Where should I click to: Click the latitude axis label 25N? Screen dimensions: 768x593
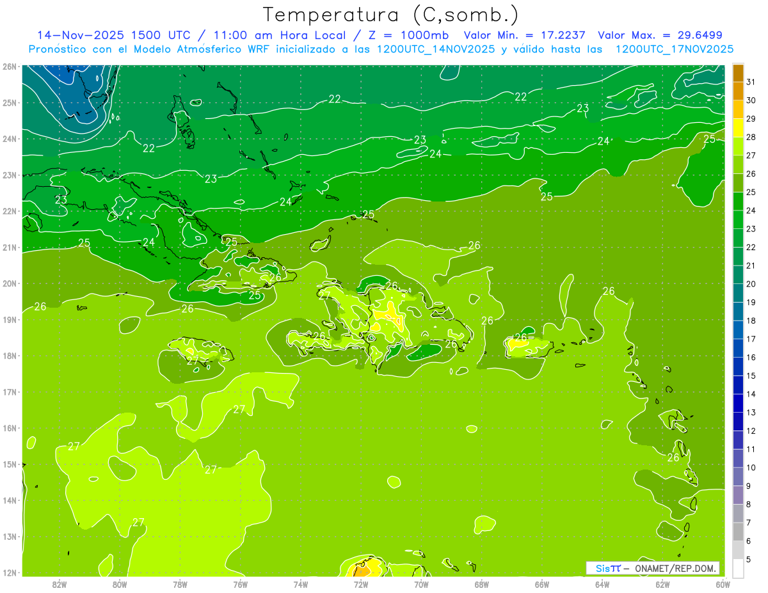9,103
